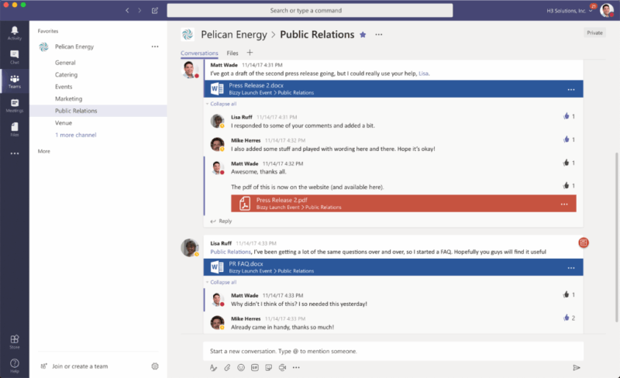Go to Meetings in left rail
Screen dimensions: 620x378
14,105
